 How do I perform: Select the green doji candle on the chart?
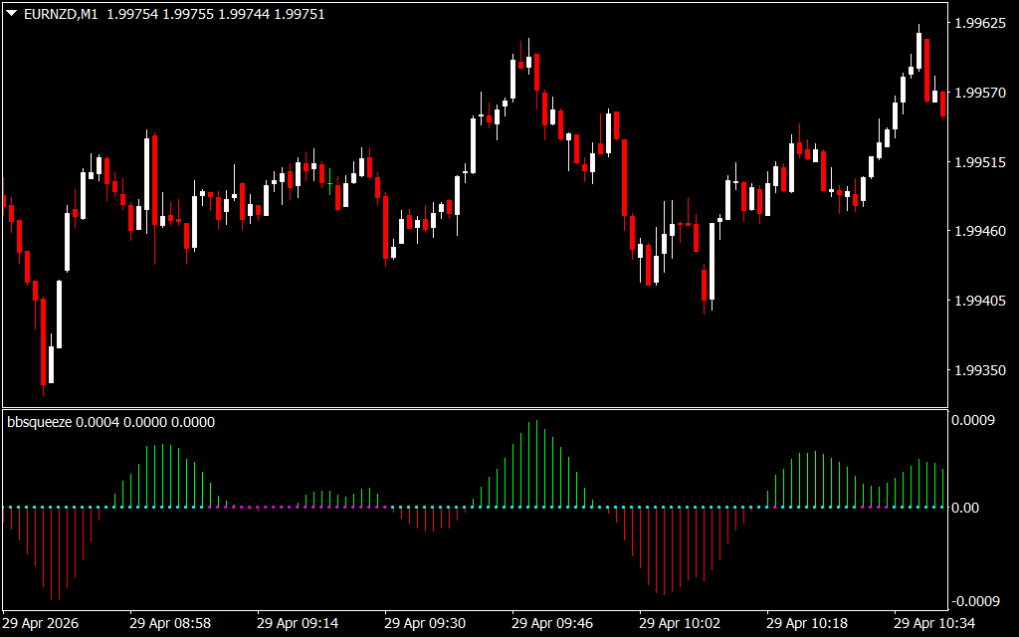(330, 181)
